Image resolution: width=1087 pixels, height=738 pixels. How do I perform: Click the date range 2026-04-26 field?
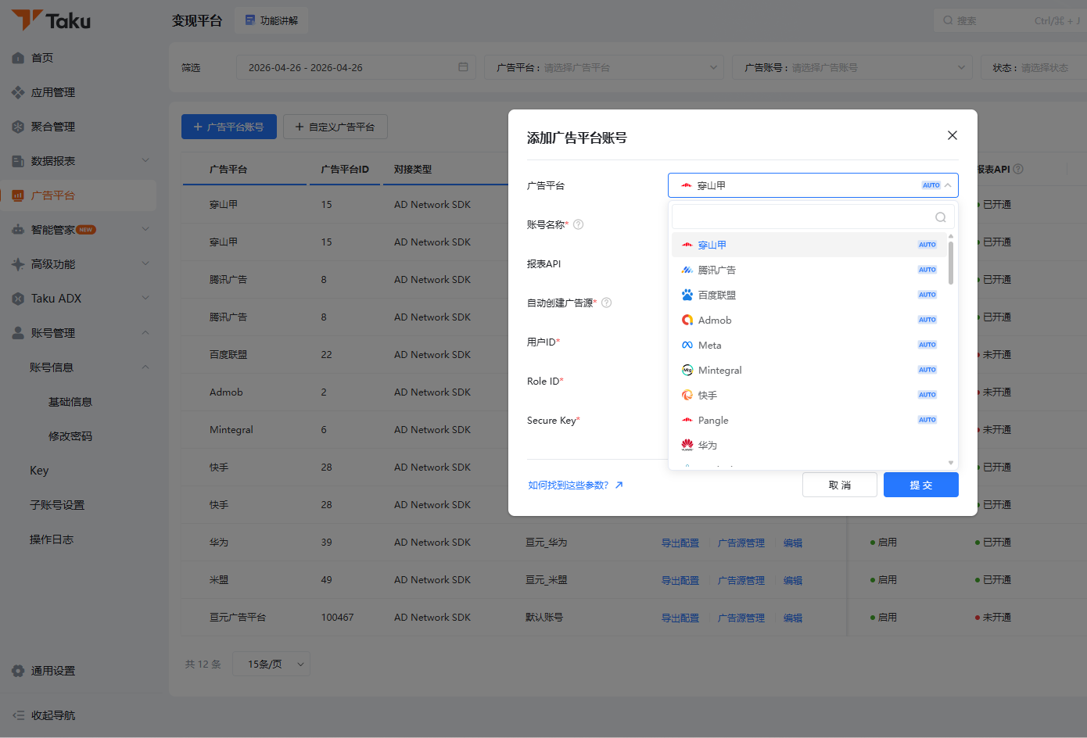[x=356, y=67]
